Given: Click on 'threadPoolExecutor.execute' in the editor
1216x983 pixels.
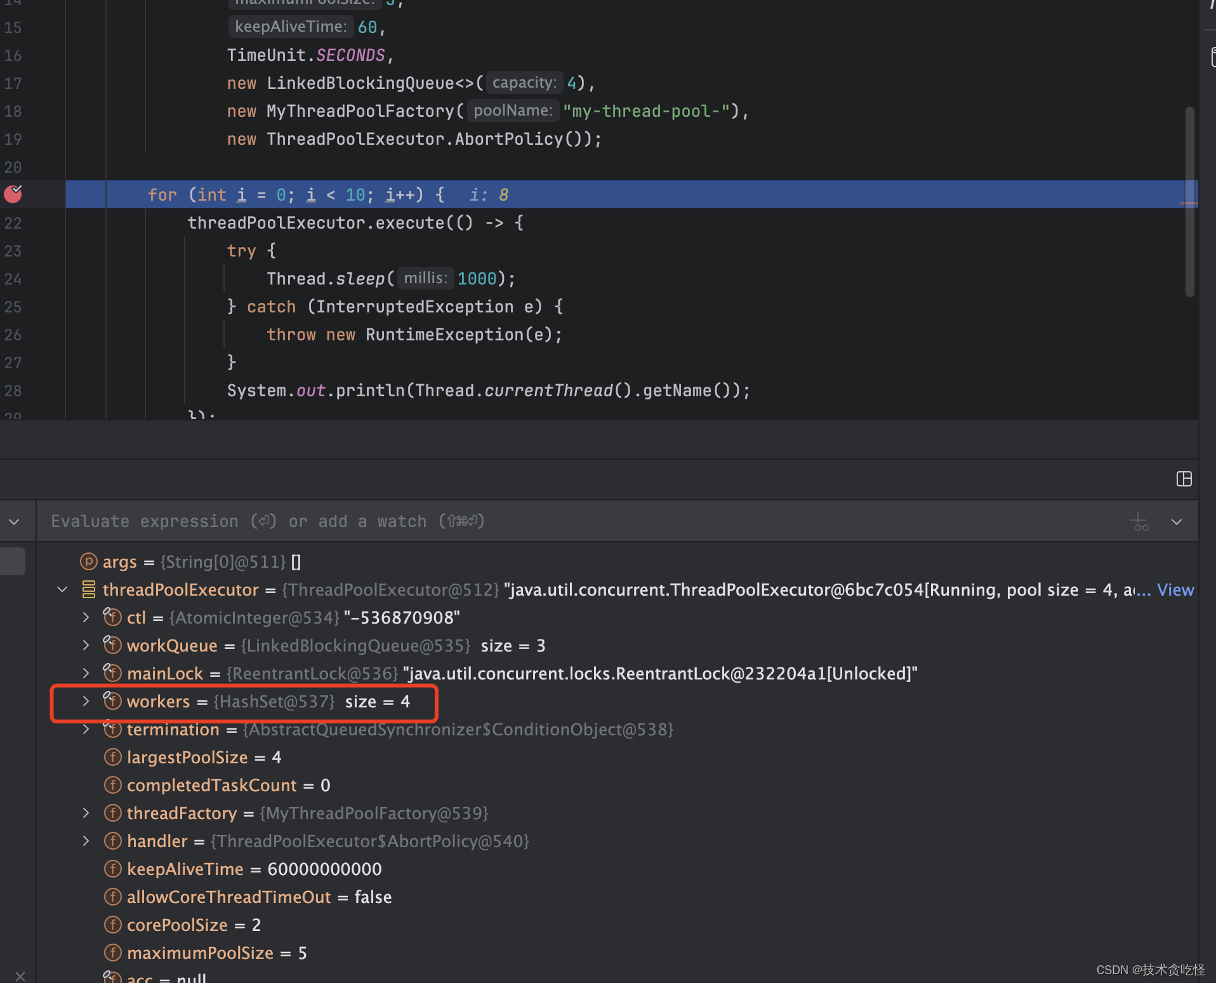Looking at the screenshot, I should click(315, 223).
